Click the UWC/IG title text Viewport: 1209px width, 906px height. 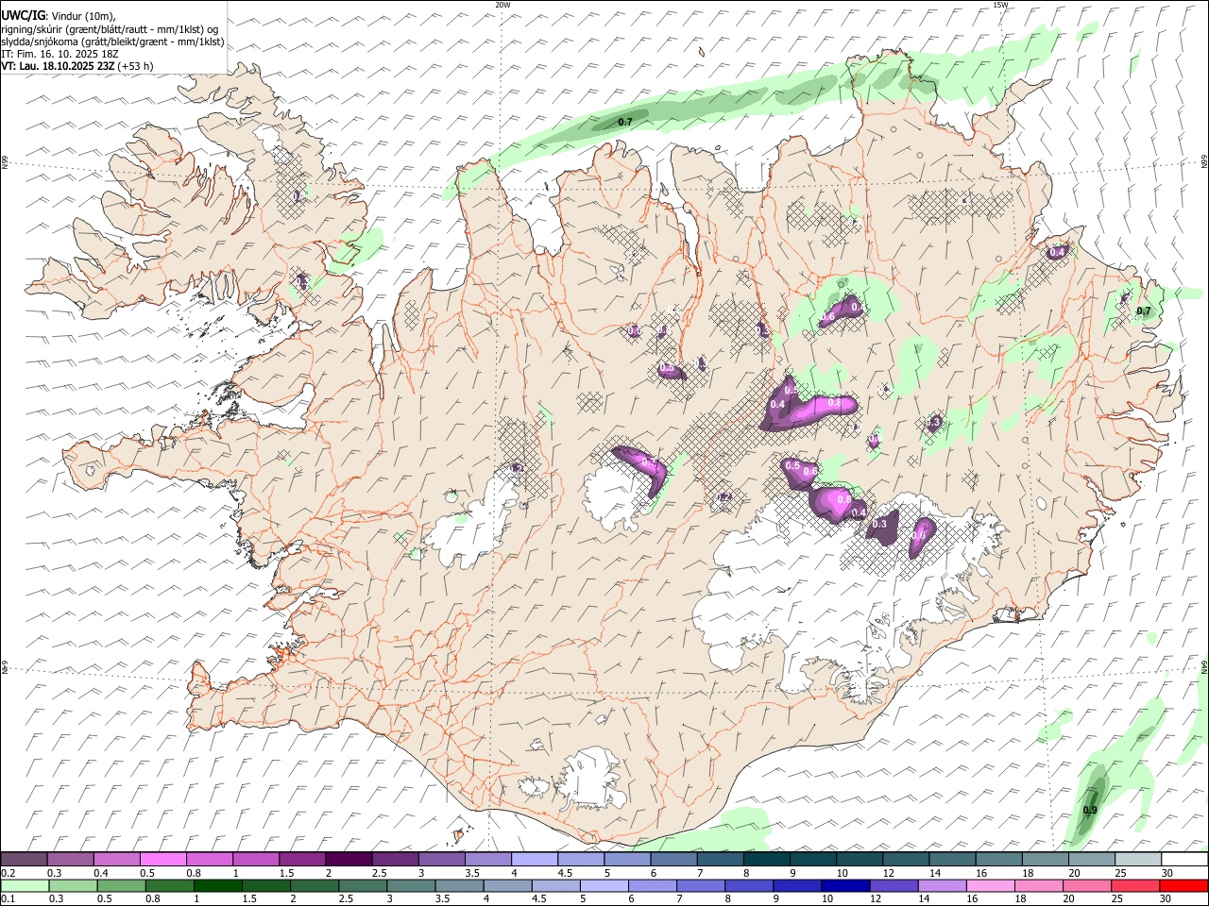click(x=23, y=16)
